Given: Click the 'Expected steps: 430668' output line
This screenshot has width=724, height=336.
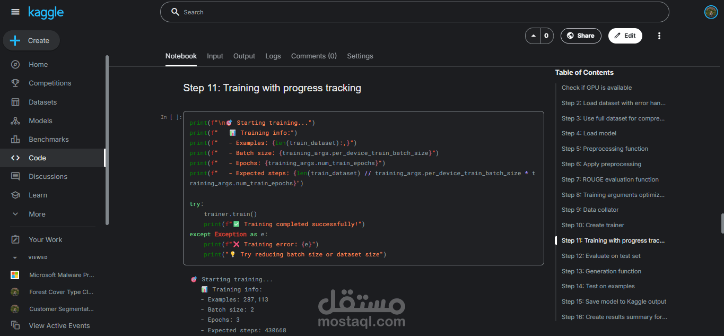Looking at the screenshot, I should (243, 330).
